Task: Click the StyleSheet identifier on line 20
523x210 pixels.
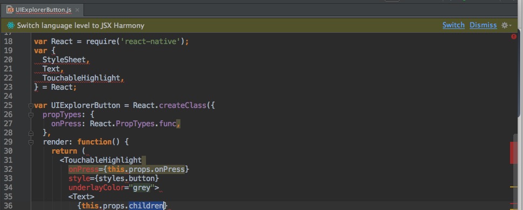Action: (64, 60)
